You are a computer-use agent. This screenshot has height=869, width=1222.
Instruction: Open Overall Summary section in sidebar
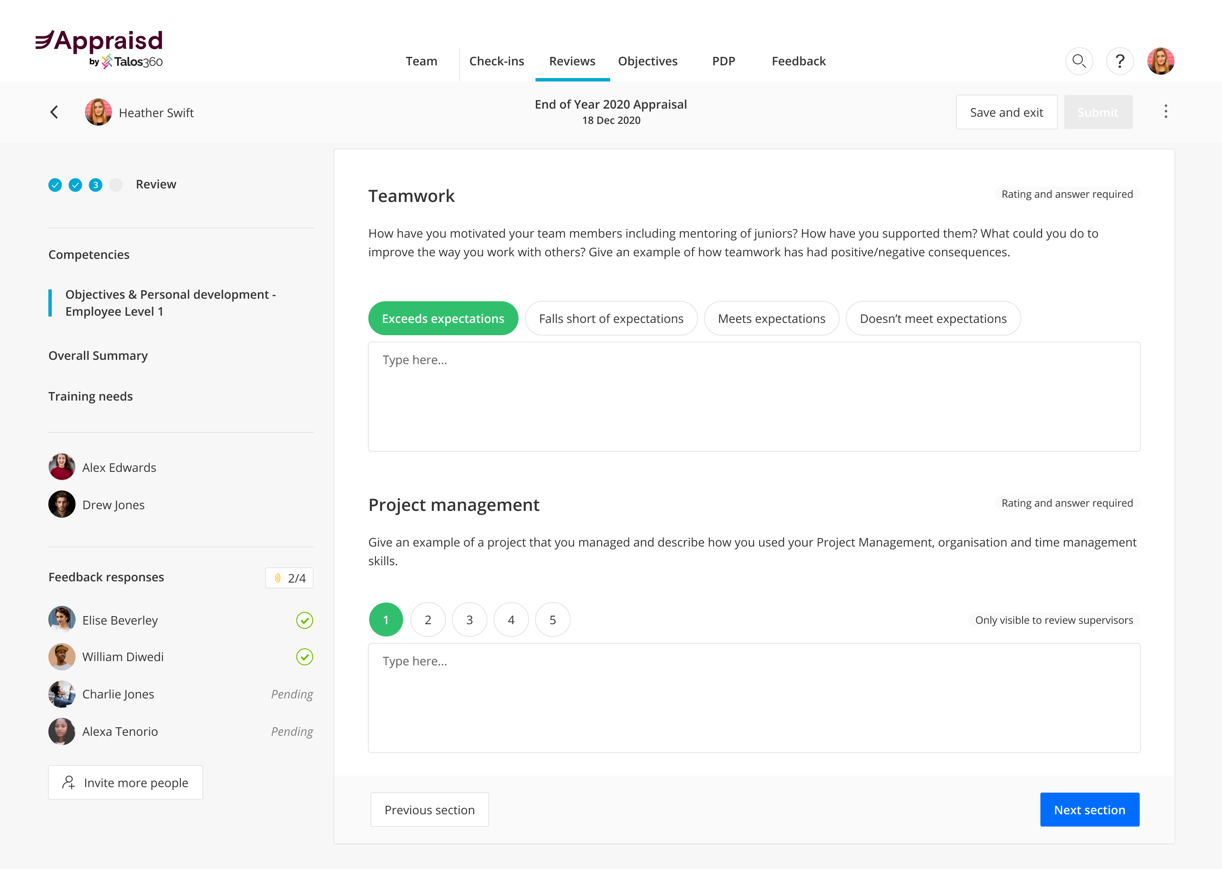(x=98, y=355)
